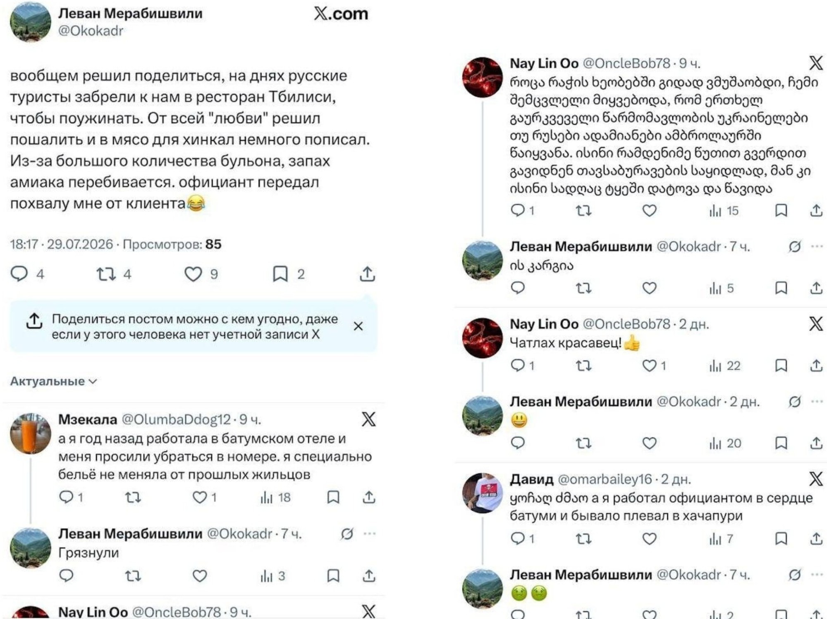Open more menu on ის კარგია reply

[x=817, y=246]
